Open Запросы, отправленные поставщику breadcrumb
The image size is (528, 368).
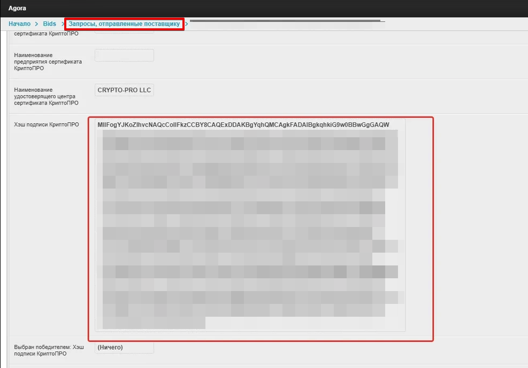click(124, 24)
